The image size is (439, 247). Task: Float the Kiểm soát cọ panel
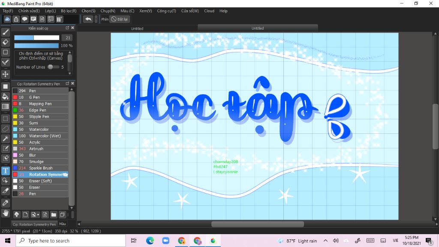click(x=67, y=28)
